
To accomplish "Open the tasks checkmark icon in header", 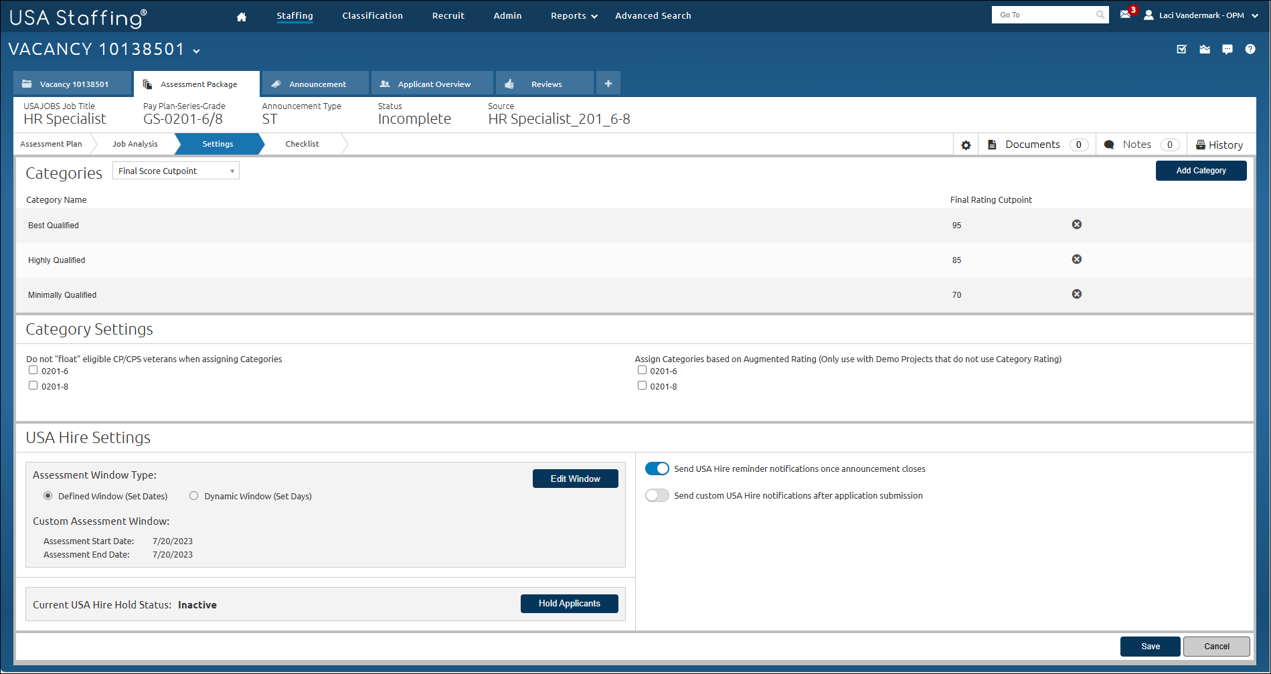I will coord(1181,50).
